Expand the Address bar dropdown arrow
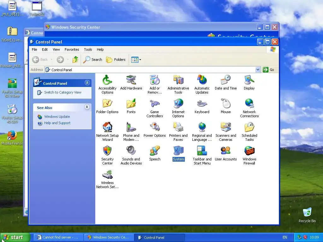The image size is (323, 242). 258,70
